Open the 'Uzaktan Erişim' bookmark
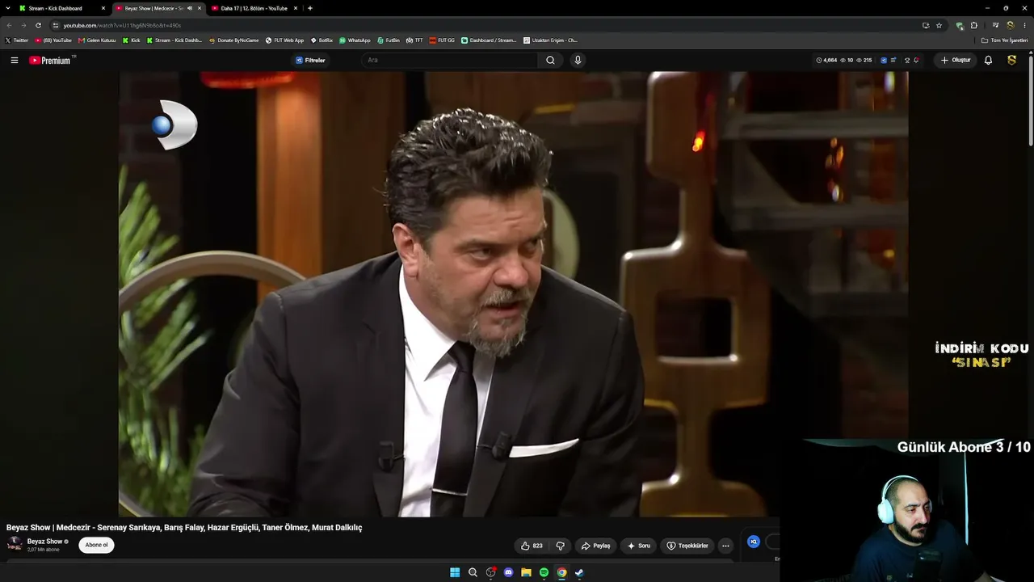Image resolution: width=1034 pixels, height=582 pixels. (550, 40)
